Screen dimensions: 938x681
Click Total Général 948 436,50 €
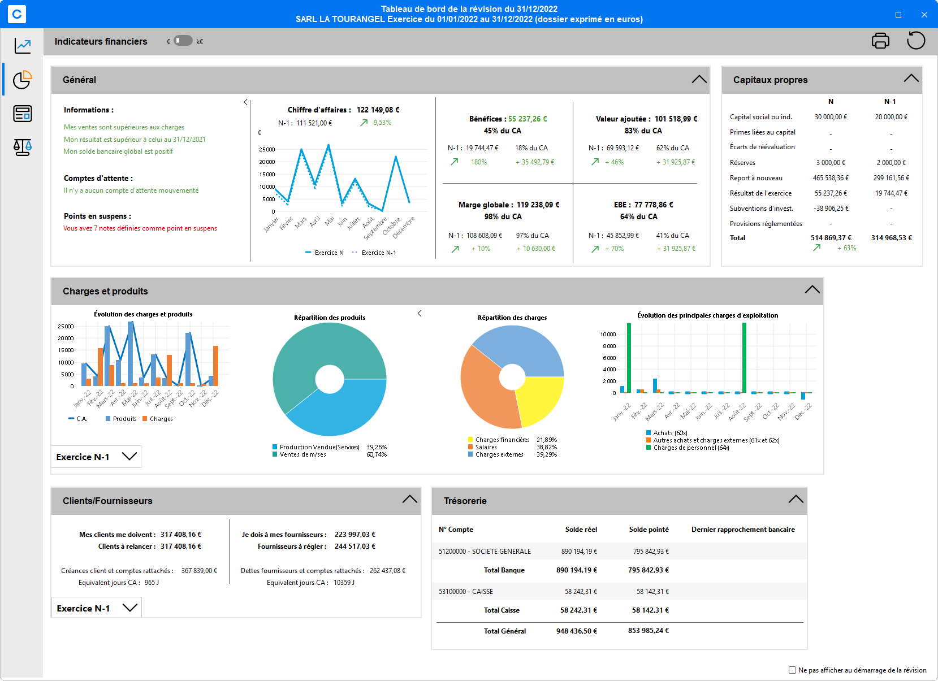577,631
